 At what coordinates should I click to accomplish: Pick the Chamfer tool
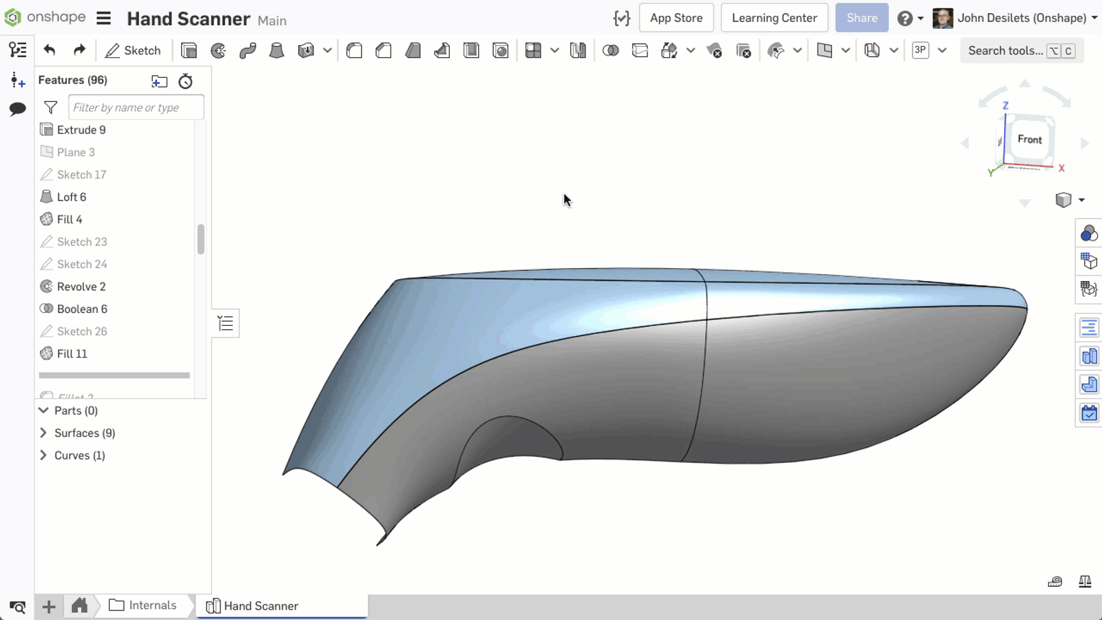(x=384, y=50)
